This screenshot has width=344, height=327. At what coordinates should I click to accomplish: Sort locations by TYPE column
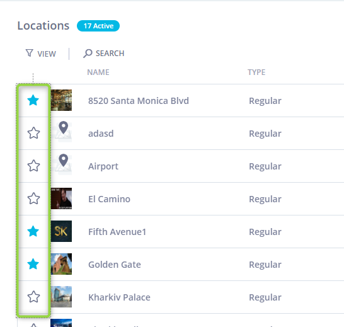click(x=256, y=72)
